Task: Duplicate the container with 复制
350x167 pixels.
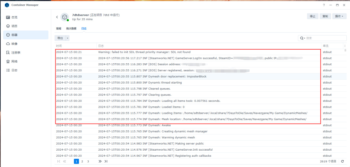Action: [x=325, y=16]
